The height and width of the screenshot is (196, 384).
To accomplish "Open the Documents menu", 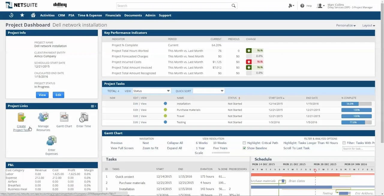I will [133, 15].
